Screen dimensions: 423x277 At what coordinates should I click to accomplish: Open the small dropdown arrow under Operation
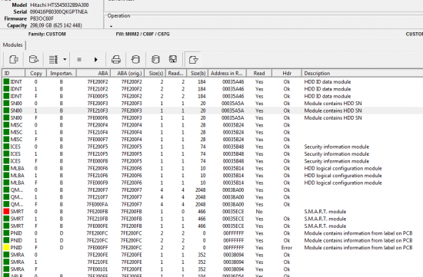(x=111, y=26)
